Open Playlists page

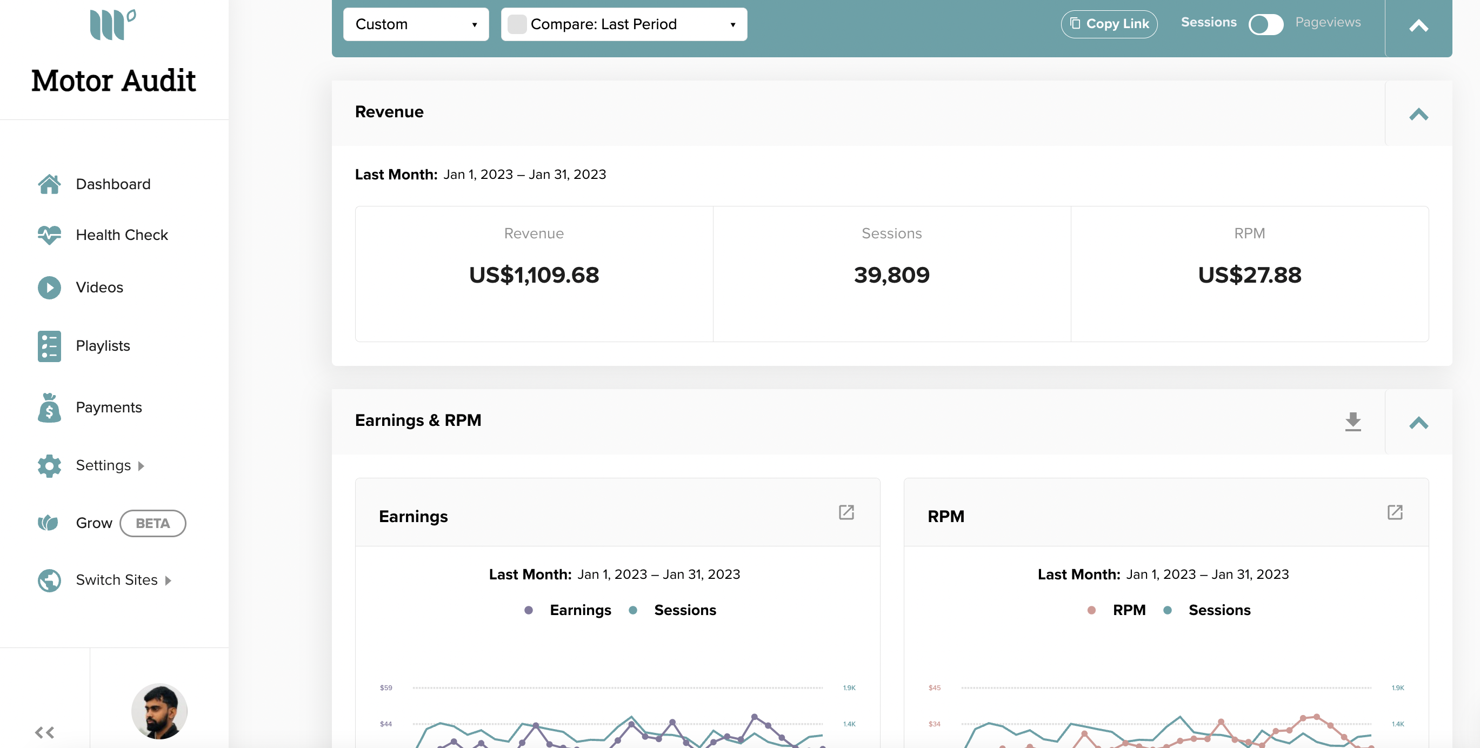(103, 346)
